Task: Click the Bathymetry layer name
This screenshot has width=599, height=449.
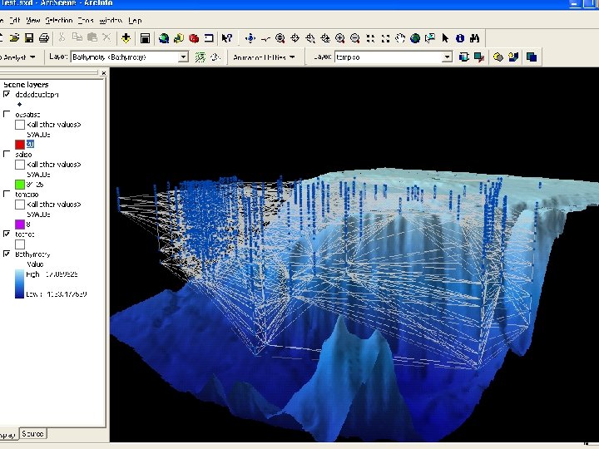Action: [32, 254]
